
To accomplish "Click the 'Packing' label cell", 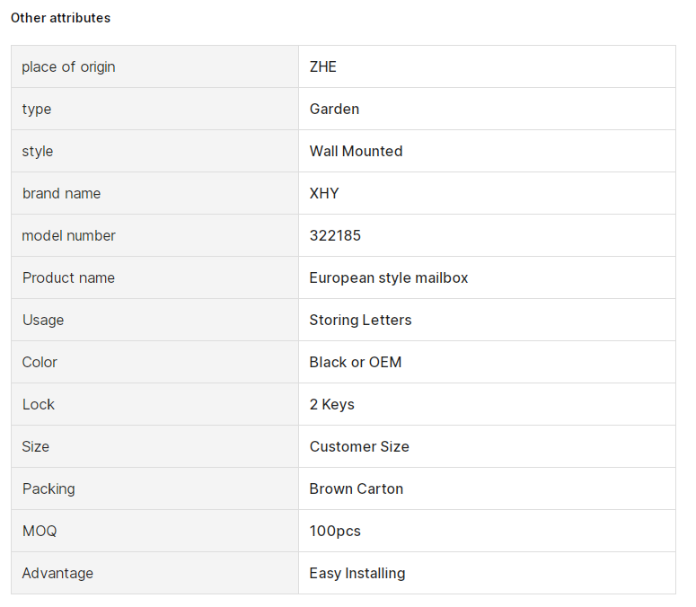I will coord(154,488).
